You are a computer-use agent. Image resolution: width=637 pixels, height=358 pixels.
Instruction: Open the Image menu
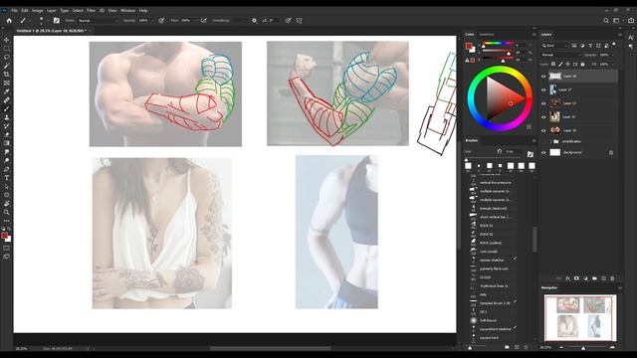tap(38, 10)
